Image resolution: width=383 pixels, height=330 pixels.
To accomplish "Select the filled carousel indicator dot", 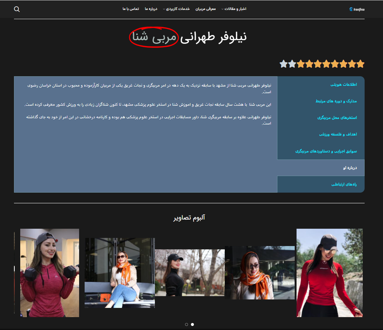I will pyautogui.click(x=192, y=324).
